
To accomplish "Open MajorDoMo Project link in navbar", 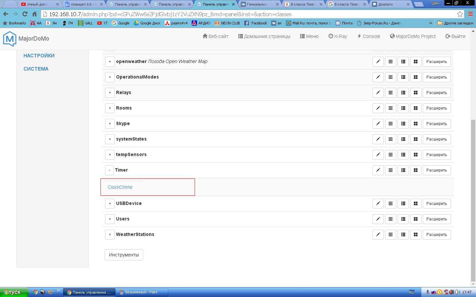I will point(413,36).
